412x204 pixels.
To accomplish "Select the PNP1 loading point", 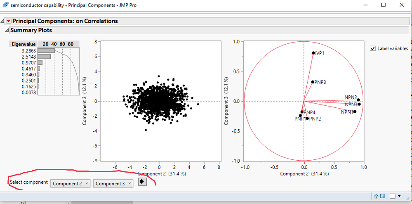I will (x=300, y=116).
